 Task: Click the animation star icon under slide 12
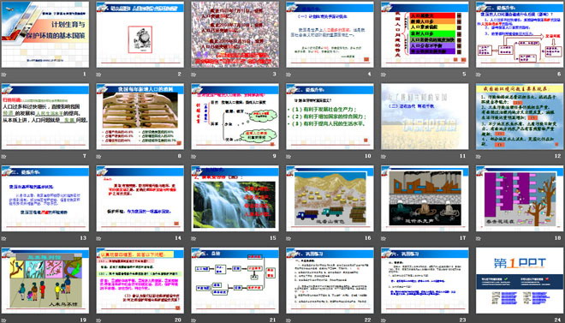pyautogui.click(x=479, y=157)
